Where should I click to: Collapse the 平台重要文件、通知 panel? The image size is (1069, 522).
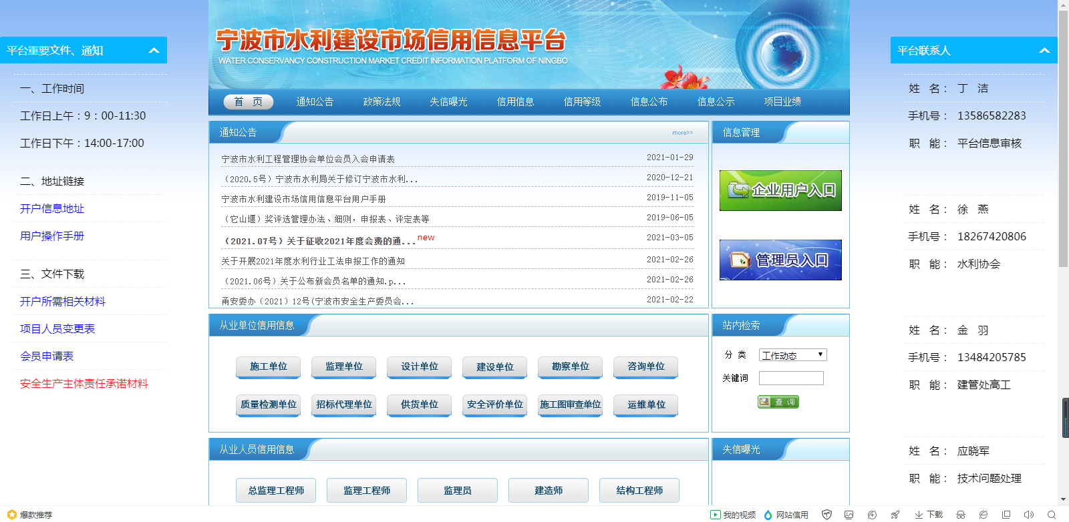154,51
